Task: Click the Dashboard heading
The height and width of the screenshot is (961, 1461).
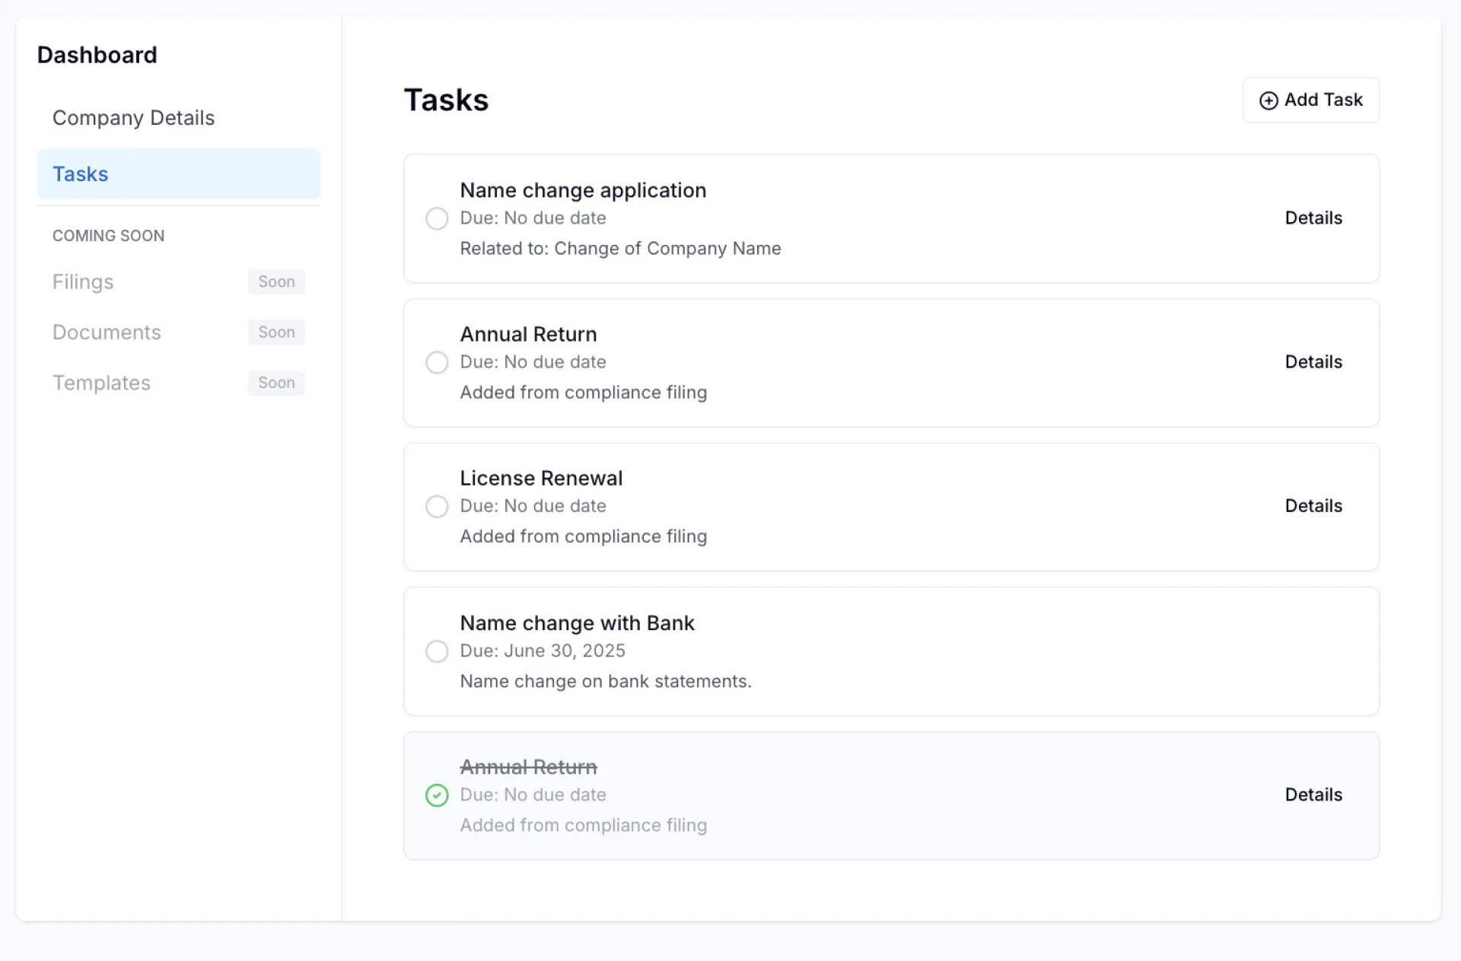Action: (97, 55)
